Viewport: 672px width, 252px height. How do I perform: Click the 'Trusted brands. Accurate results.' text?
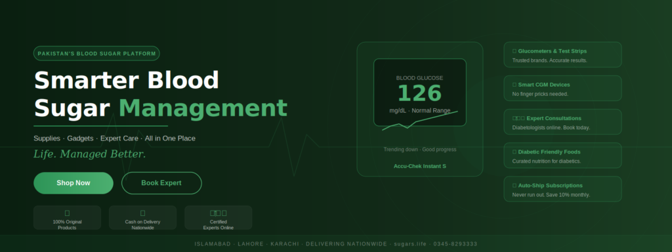(549, 60)
